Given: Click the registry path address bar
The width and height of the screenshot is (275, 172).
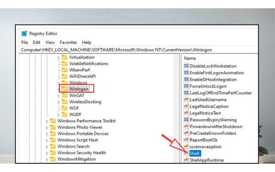Looking at the screenshot, I should (x=139, y=50).
